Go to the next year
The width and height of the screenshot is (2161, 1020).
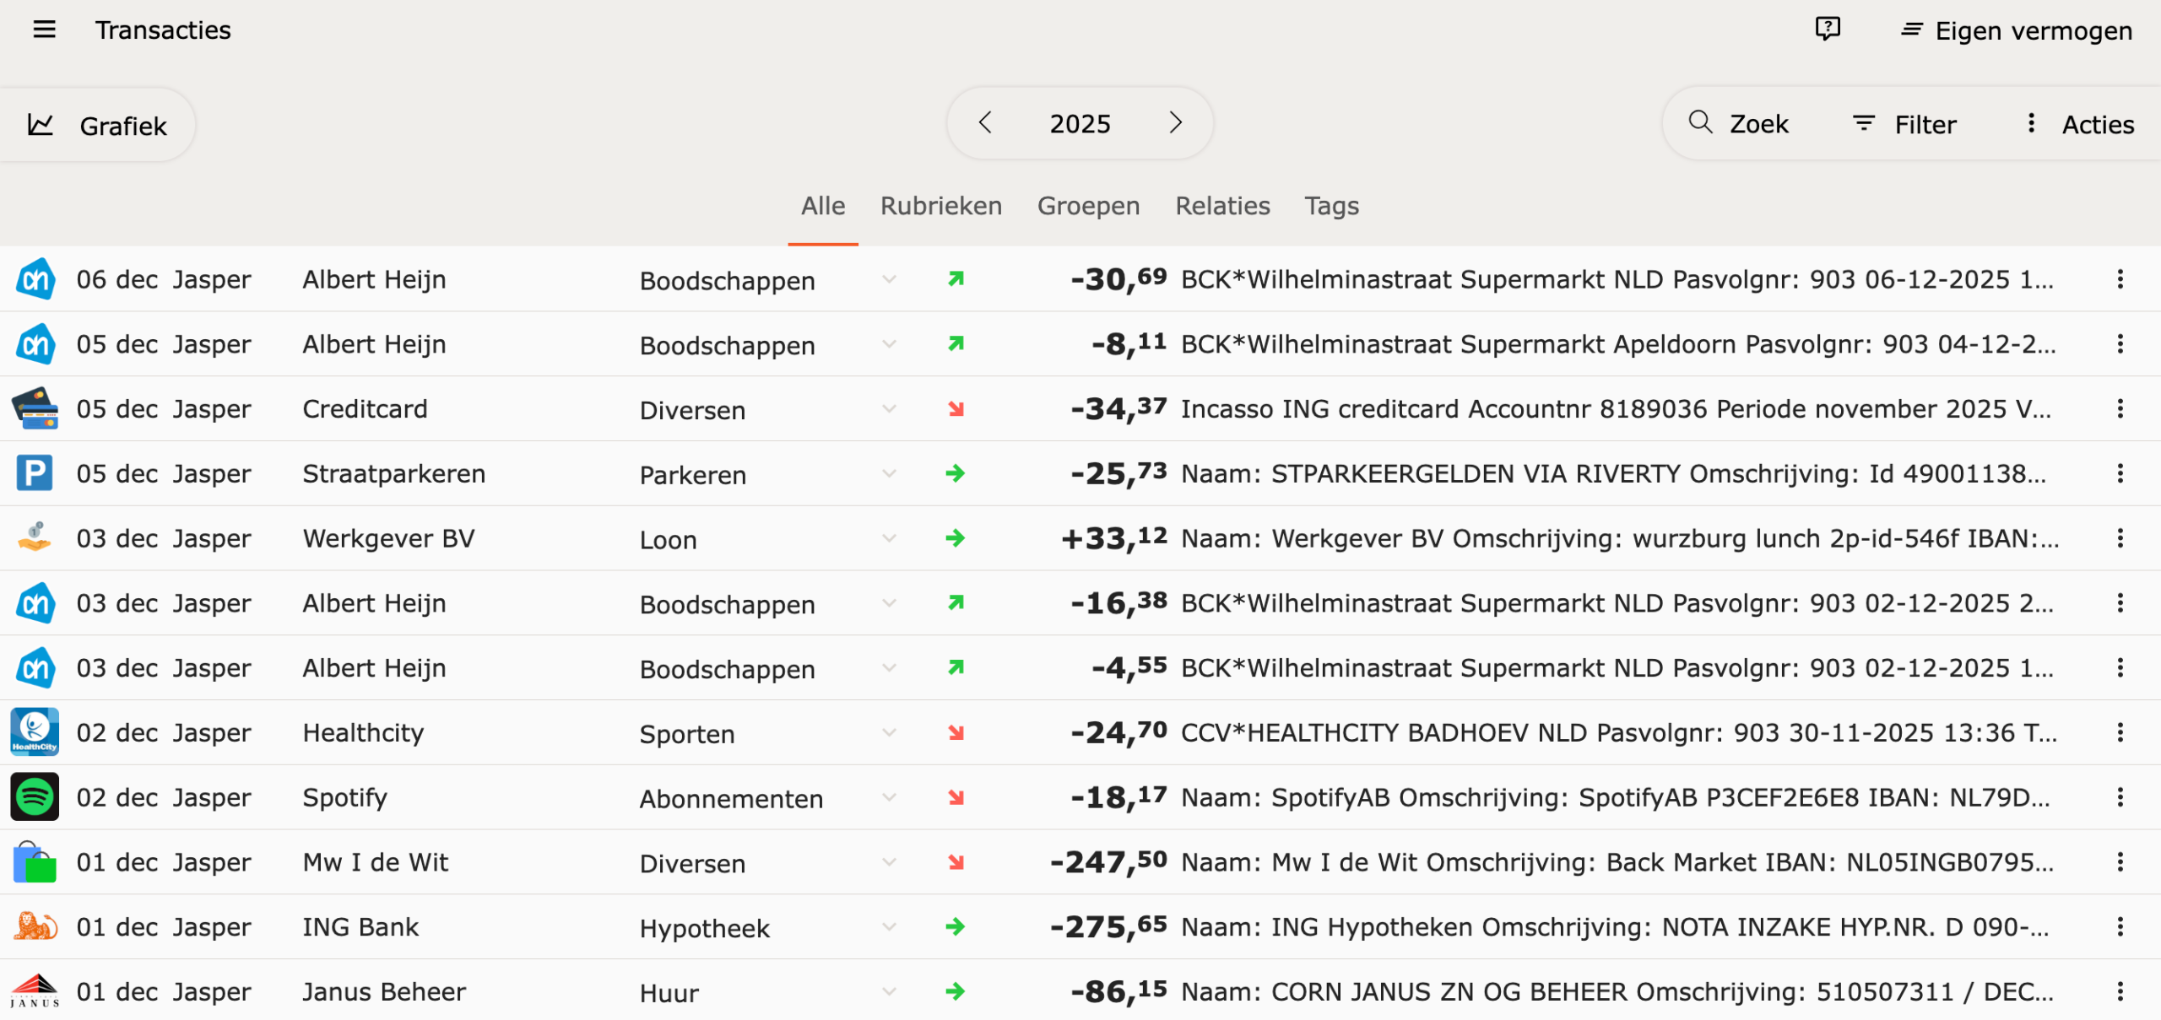(1176, 123)
